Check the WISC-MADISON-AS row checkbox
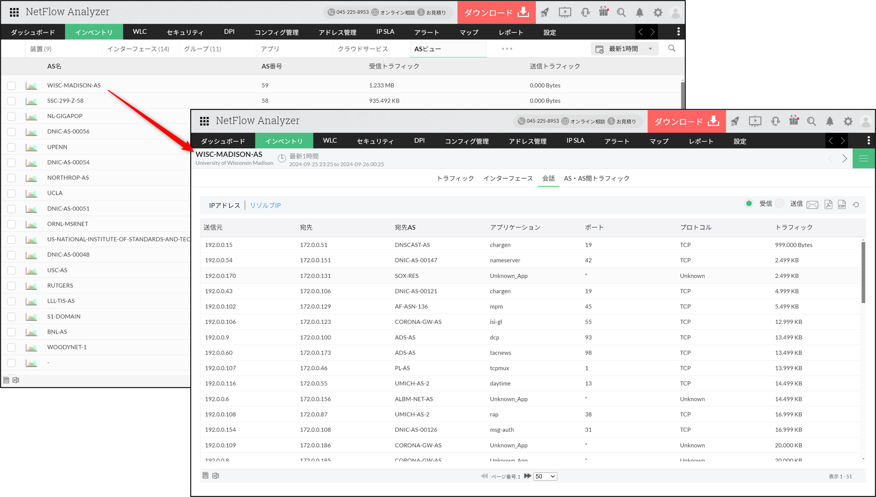Image resolution: width=876 pixels, height=497 pixels. coord(11,86)
